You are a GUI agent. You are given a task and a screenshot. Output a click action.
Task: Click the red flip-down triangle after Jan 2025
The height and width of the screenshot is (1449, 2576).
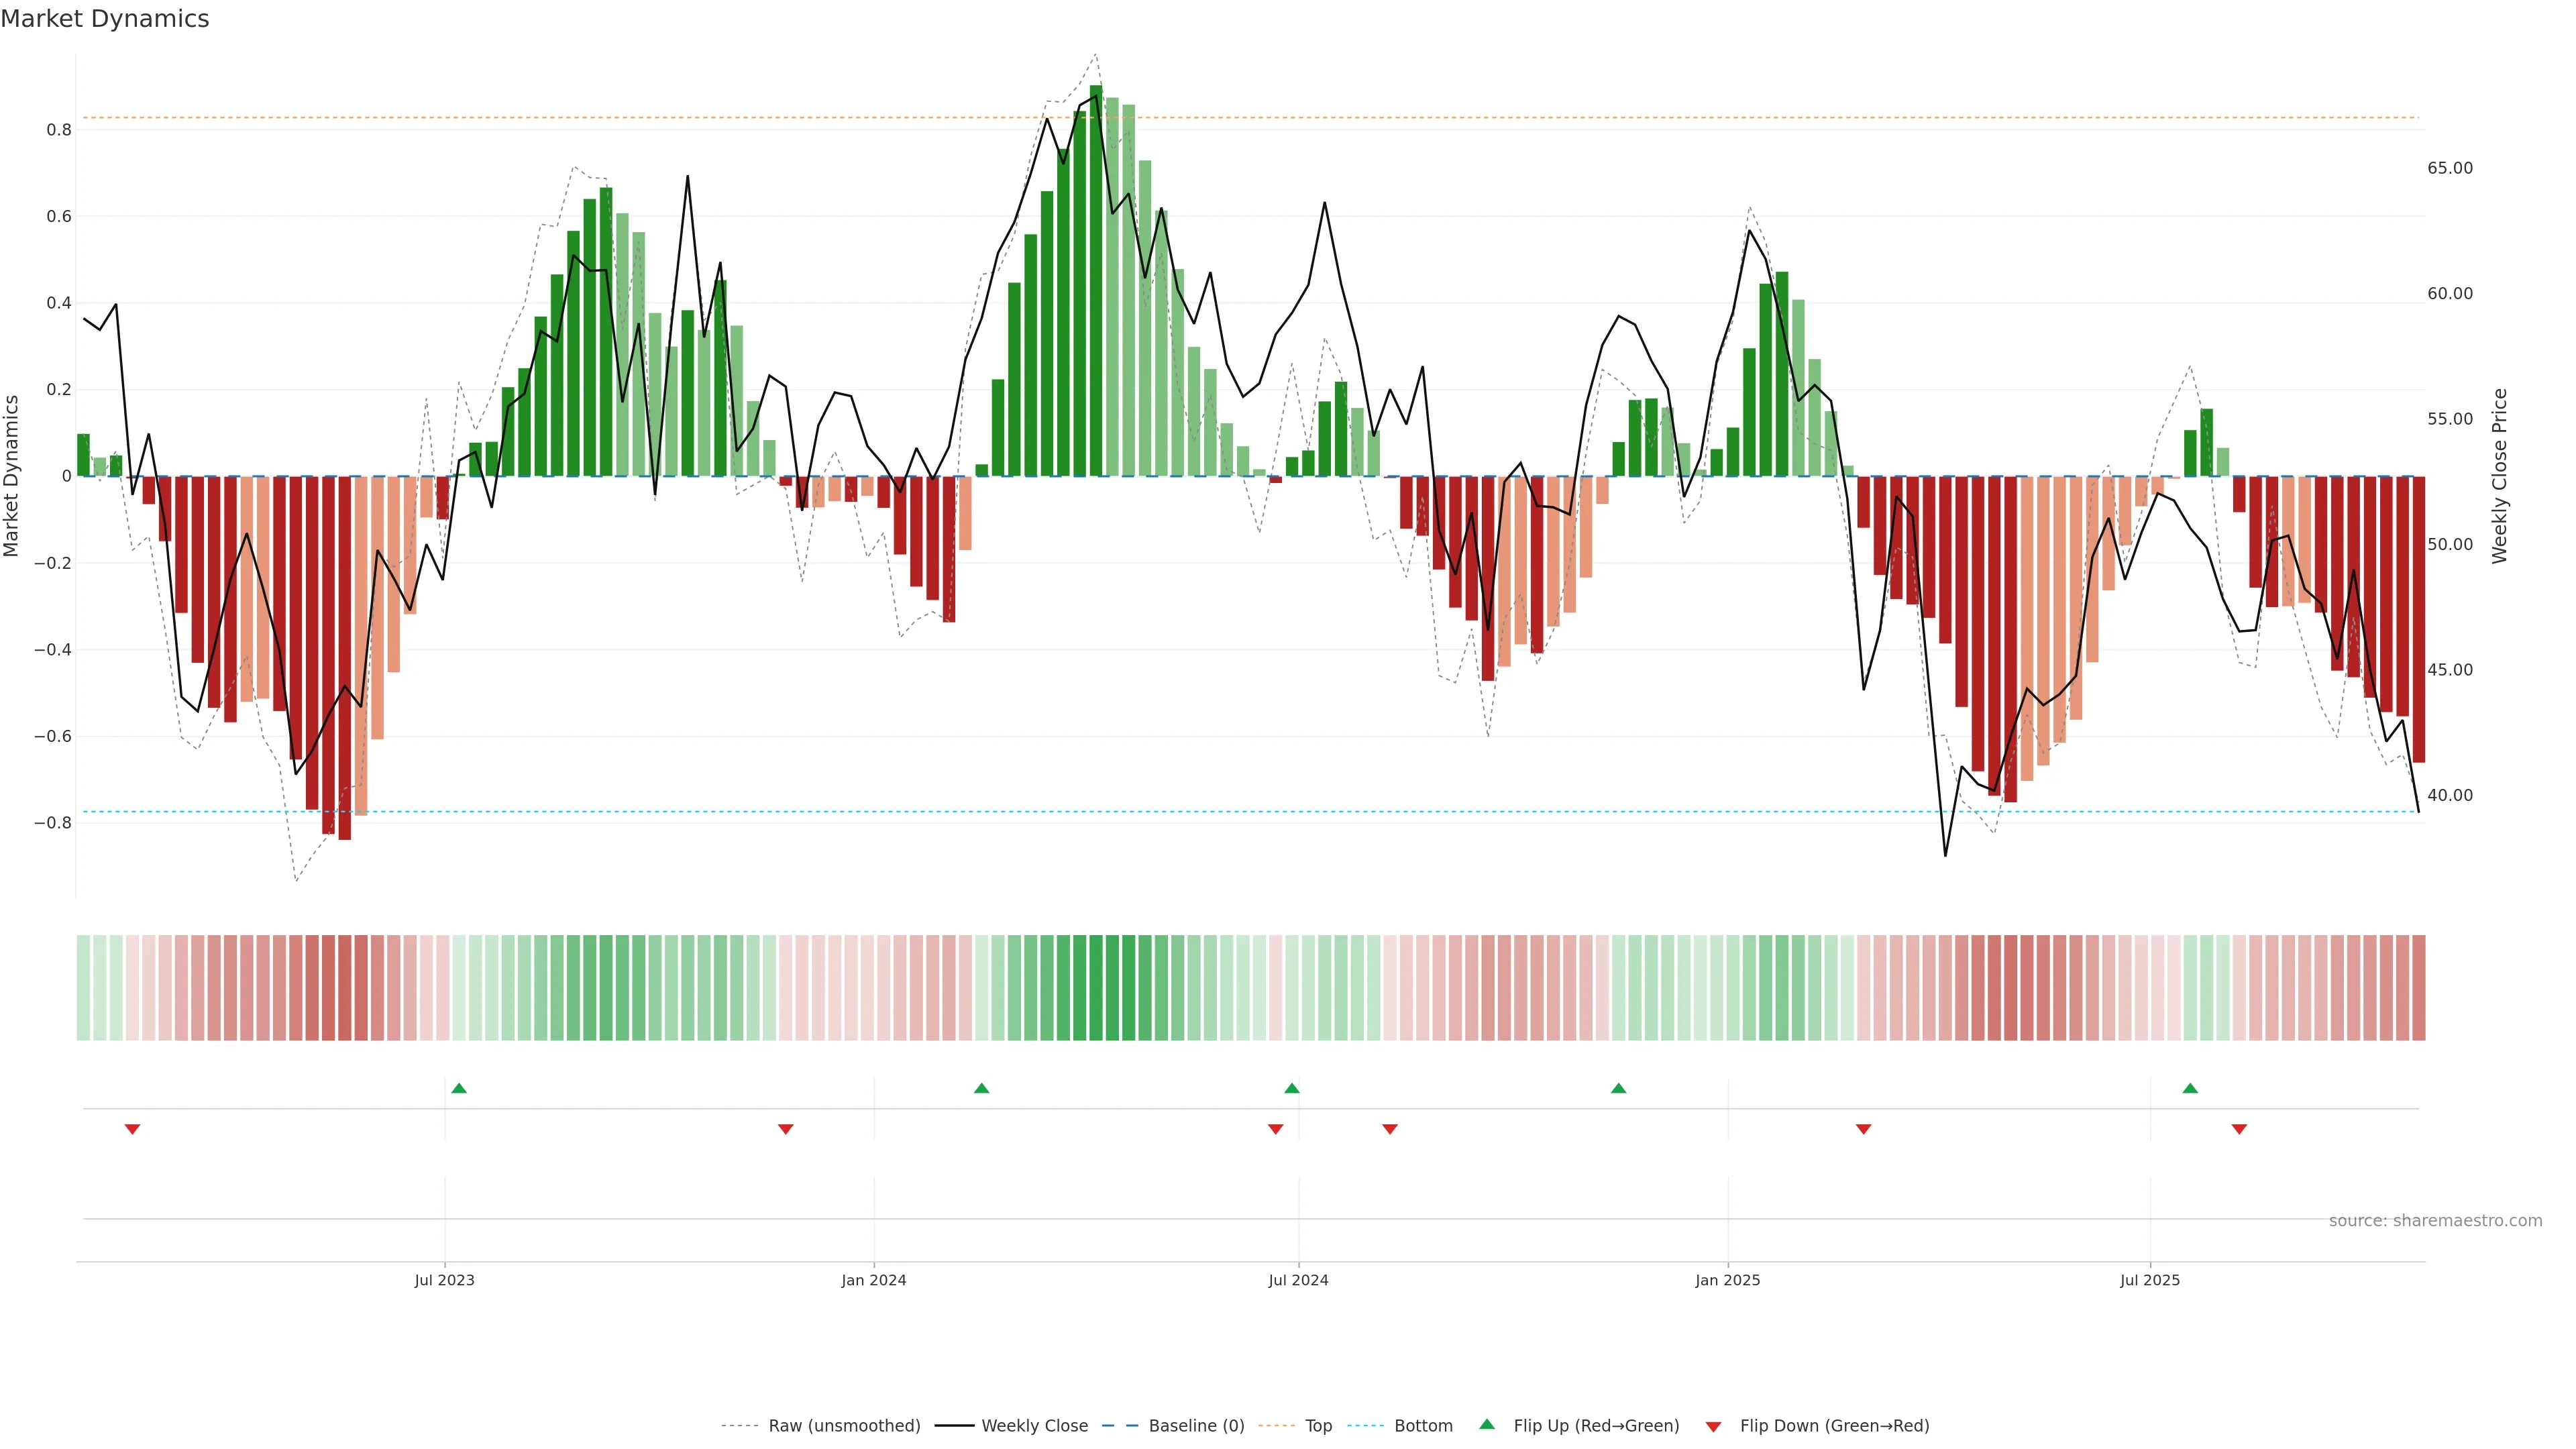click(1863, 1129)
